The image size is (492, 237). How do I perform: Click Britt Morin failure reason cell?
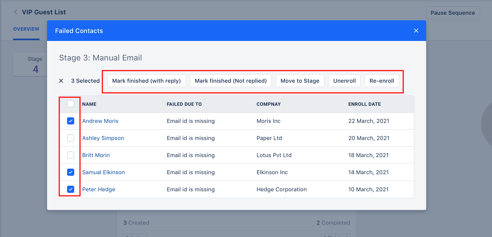tap(191, 155)
